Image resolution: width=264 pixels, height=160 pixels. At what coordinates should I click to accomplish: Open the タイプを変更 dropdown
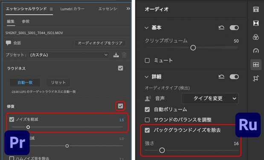point(210,99)
